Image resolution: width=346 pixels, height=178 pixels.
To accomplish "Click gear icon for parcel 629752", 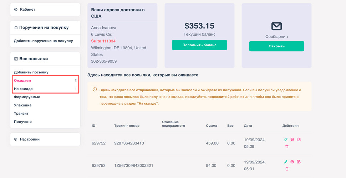I will pyautogui.click(x=292, y=140).
